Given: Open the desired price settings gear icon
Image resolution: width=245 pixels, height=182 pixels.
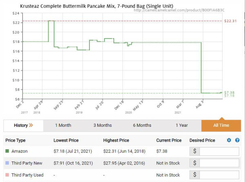Looking at the screenshot, I should pos(229,140).
